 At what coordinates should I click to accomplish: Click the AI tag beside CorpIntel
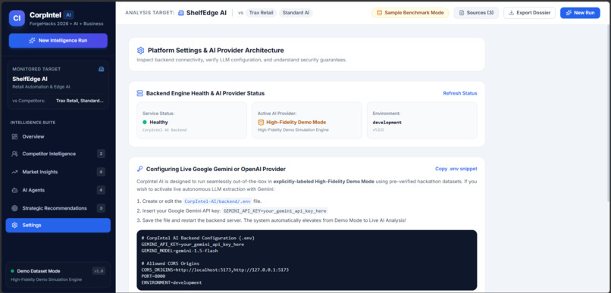(x=68, y=15)
